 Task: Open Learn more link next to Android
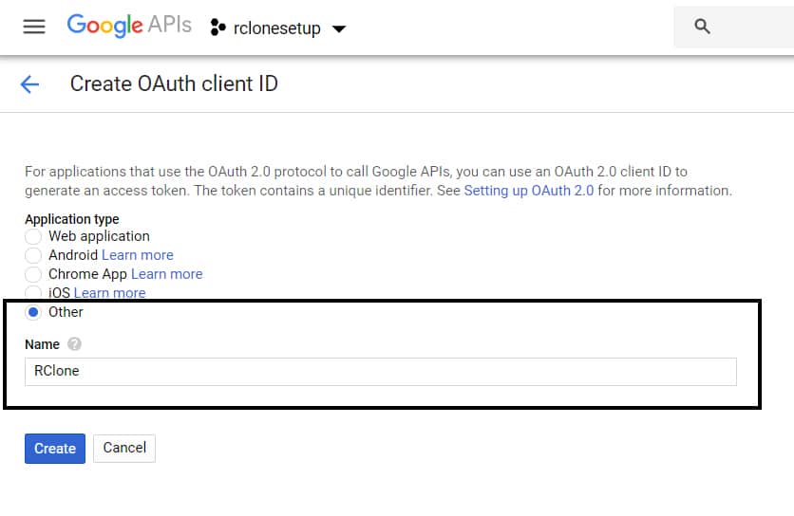[138, 255]
